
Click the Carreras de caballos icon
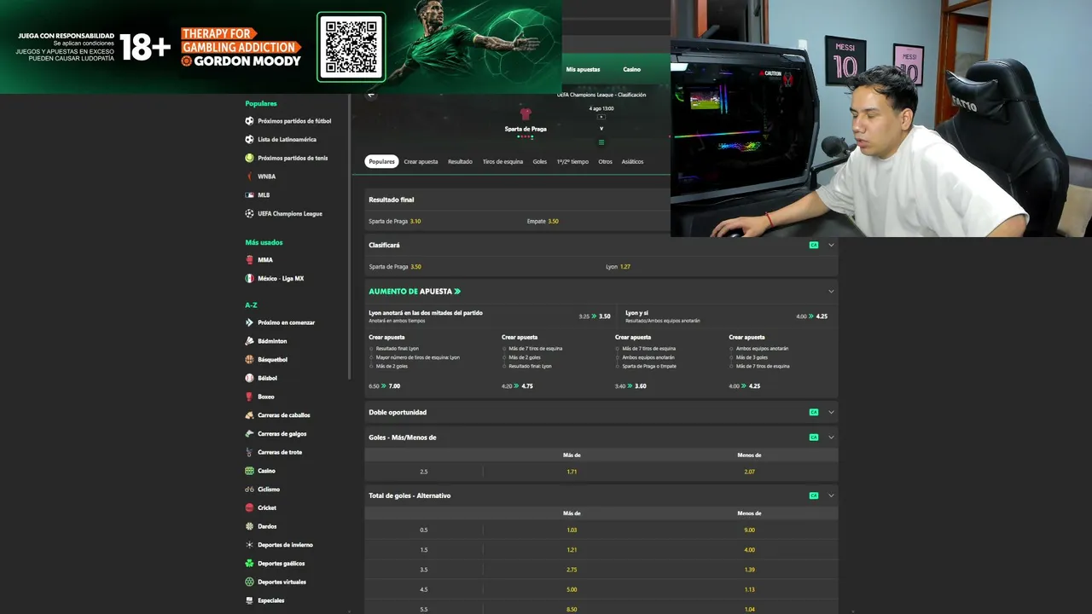(249, 415)
